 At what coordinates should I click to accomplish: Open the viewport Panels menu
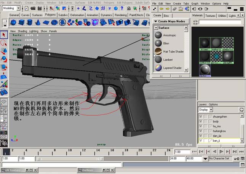(x=53, y=31)
